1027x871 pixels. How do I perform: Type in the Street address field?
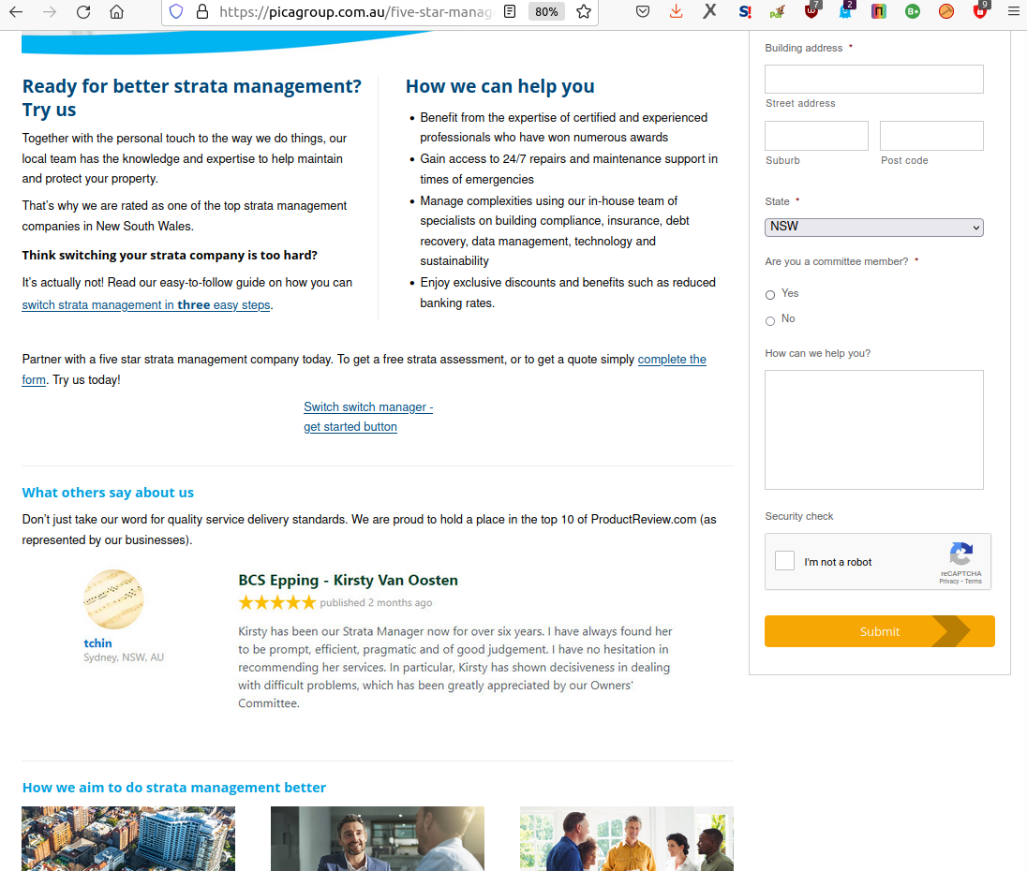[x=873, y=80]
